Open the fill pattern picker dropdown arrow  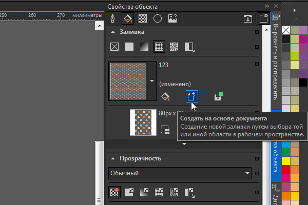(151, 80)
